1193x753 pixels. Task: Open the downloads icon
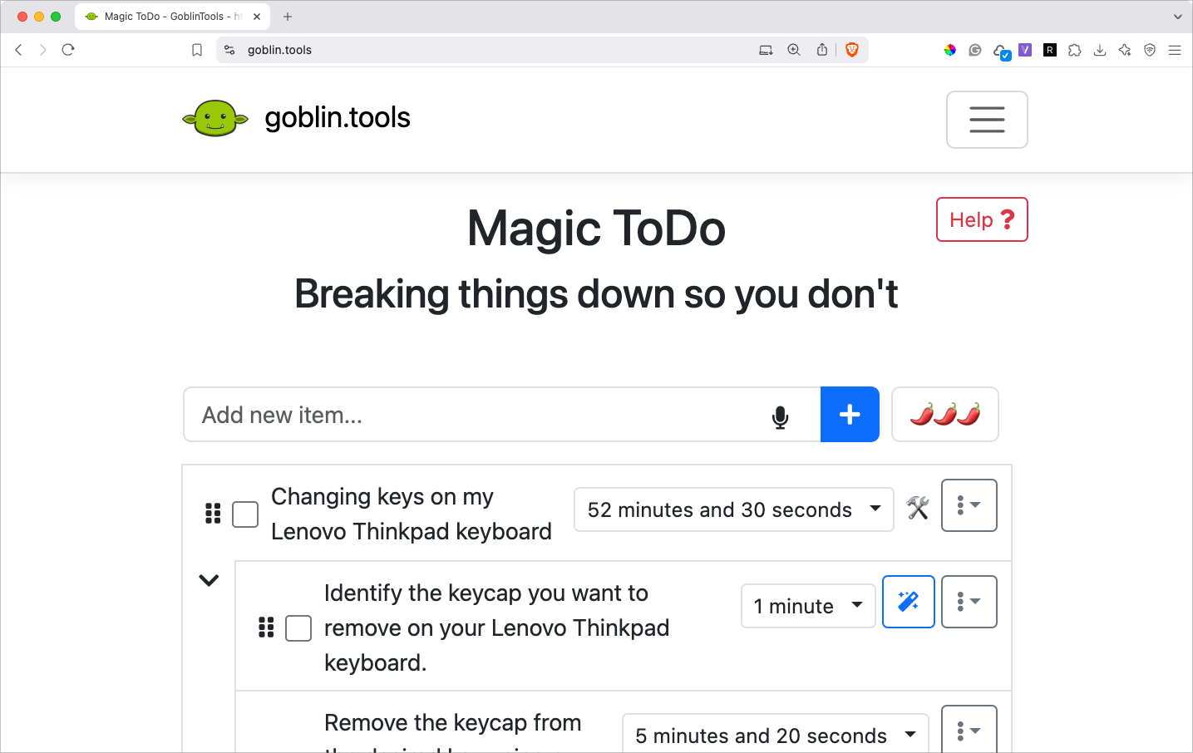point(1100,50)
